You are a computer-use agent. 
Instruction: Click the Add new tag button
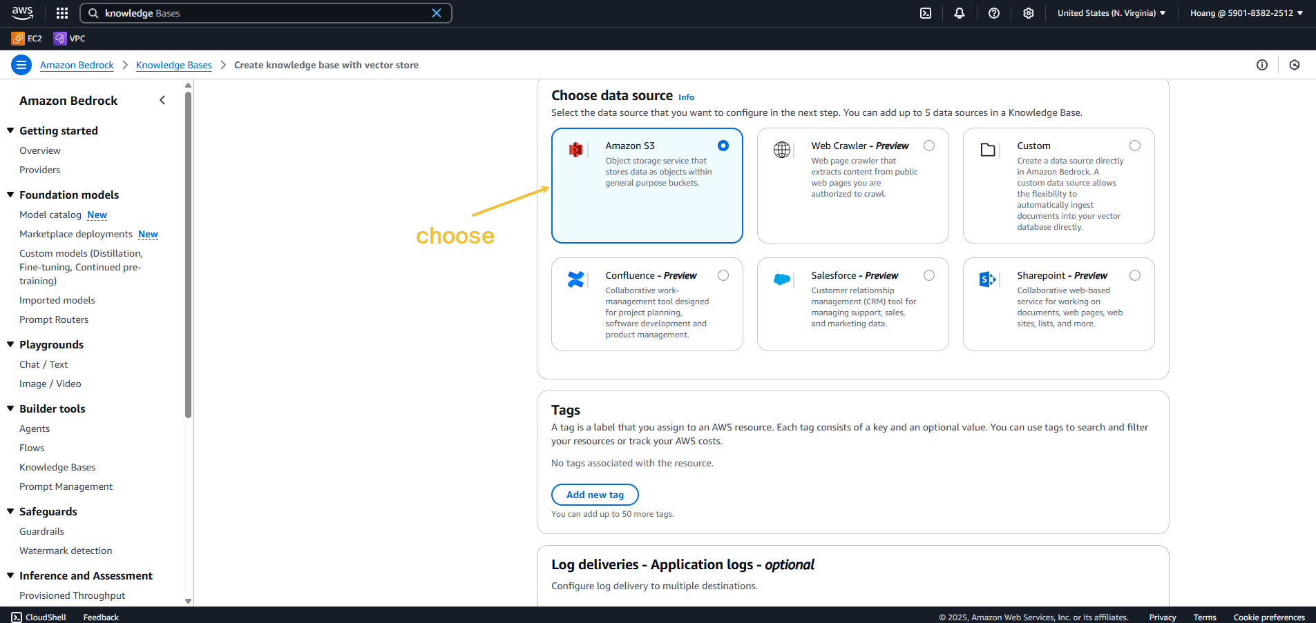595,495
